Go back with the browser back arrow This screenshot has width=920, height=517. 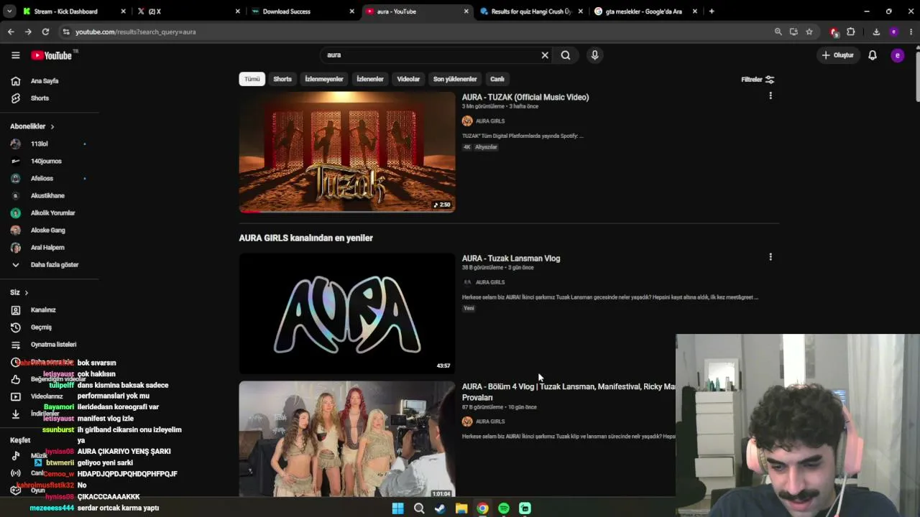[11, 32]
